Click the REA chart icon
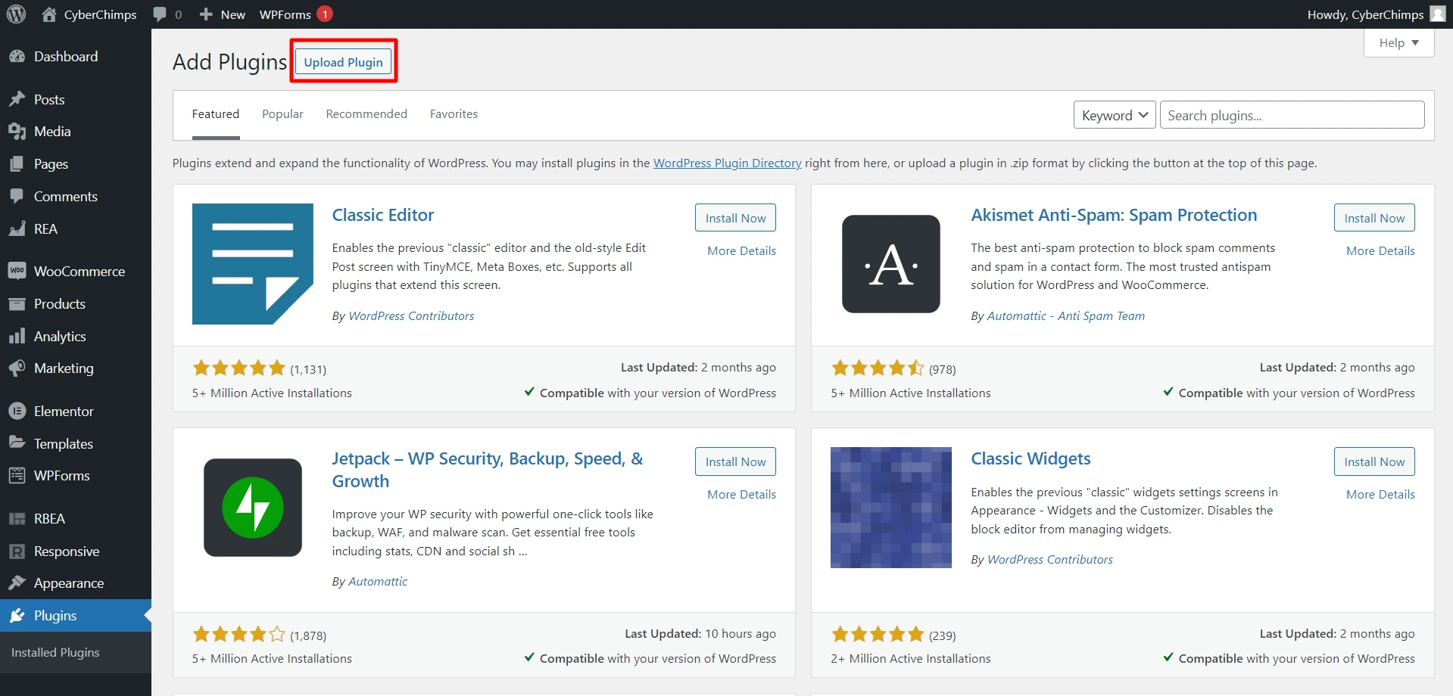This screenshot has height=696, width=1453. pyautogui.click(x=17, y=228)
